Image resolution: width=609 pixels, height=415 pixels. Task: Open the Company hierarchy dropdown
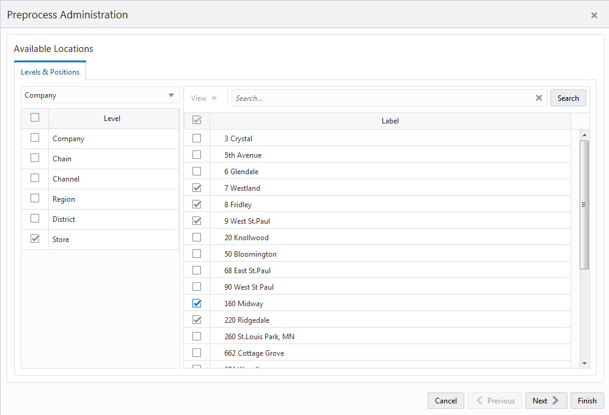pos(100,95)
